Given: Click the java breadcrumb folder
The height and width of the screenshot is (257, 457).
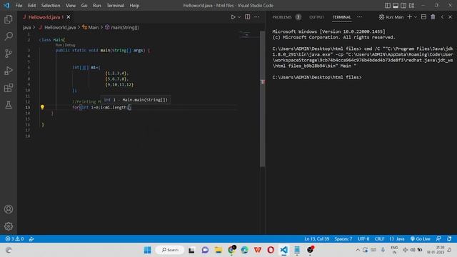Looking at the screenshot, I should point(26,27).
